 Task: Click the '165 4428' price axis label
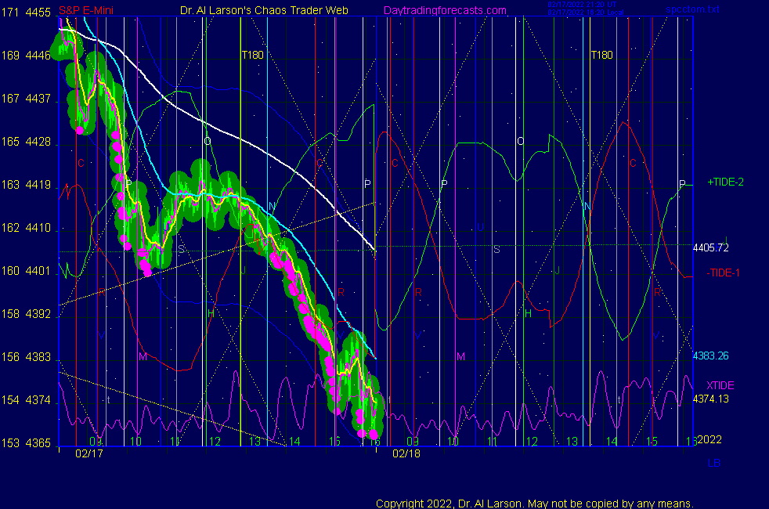26,142
